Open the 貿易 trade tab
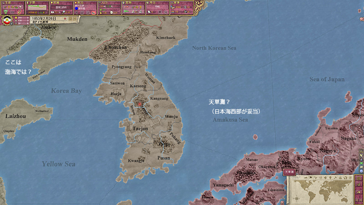The height and width of the screenshot is (205, 364). pyautogui.click(x=133, y=8)
